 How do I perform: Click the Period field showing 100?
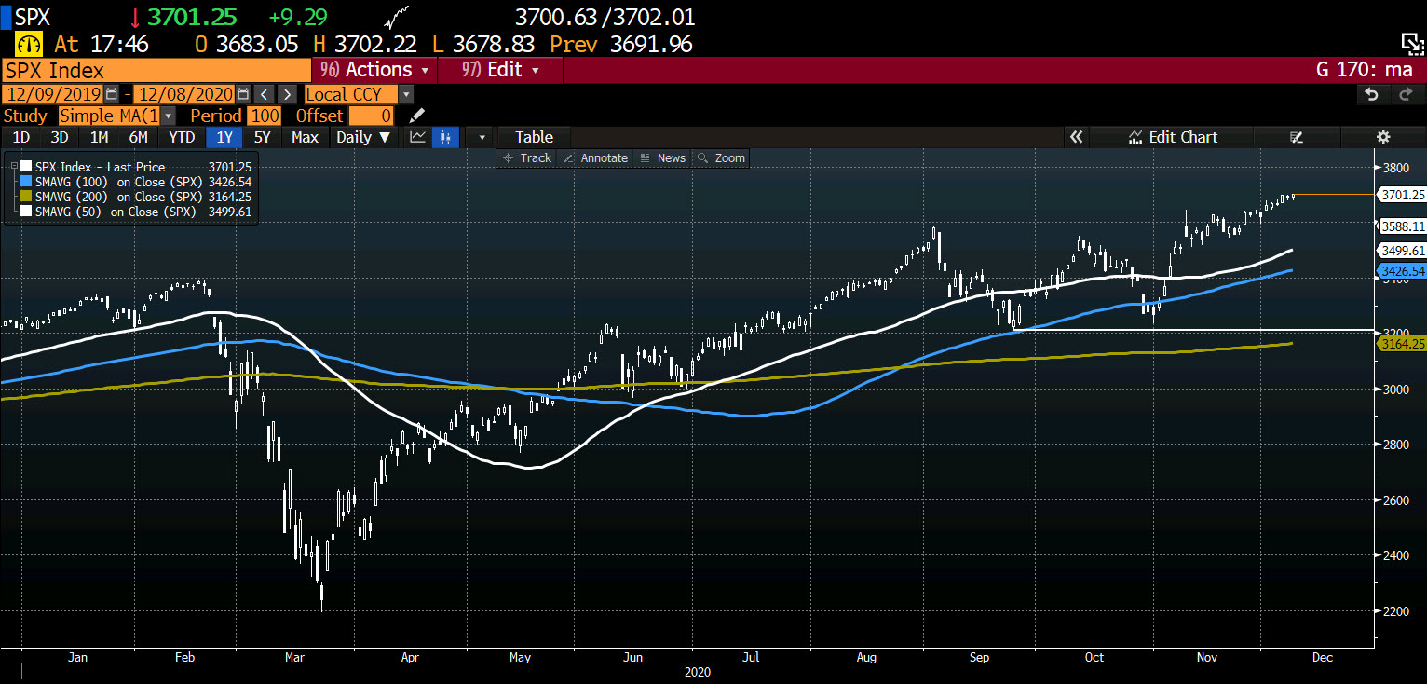pyautogui.click(x=265, y=116)
